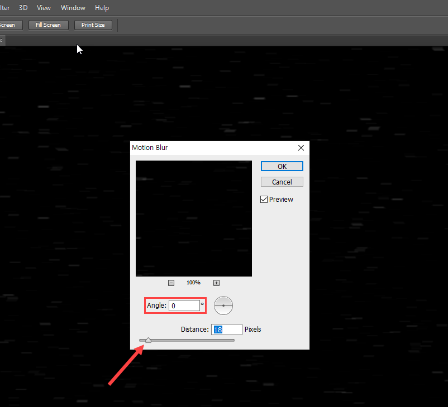Toggle the Preview checkbox

[x=264, y=200]
